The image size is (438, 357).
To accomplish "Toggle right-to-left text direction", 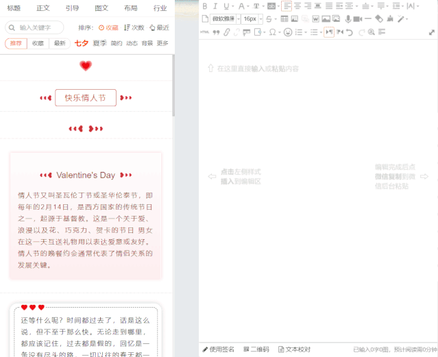I will [x=340, y=32].
